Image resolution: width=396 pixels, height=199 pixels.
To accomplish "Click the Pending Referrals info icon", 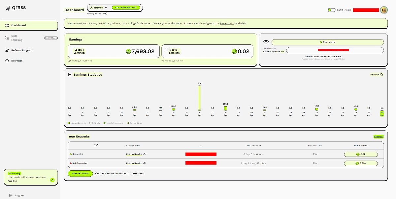I will tap(106, 13).
